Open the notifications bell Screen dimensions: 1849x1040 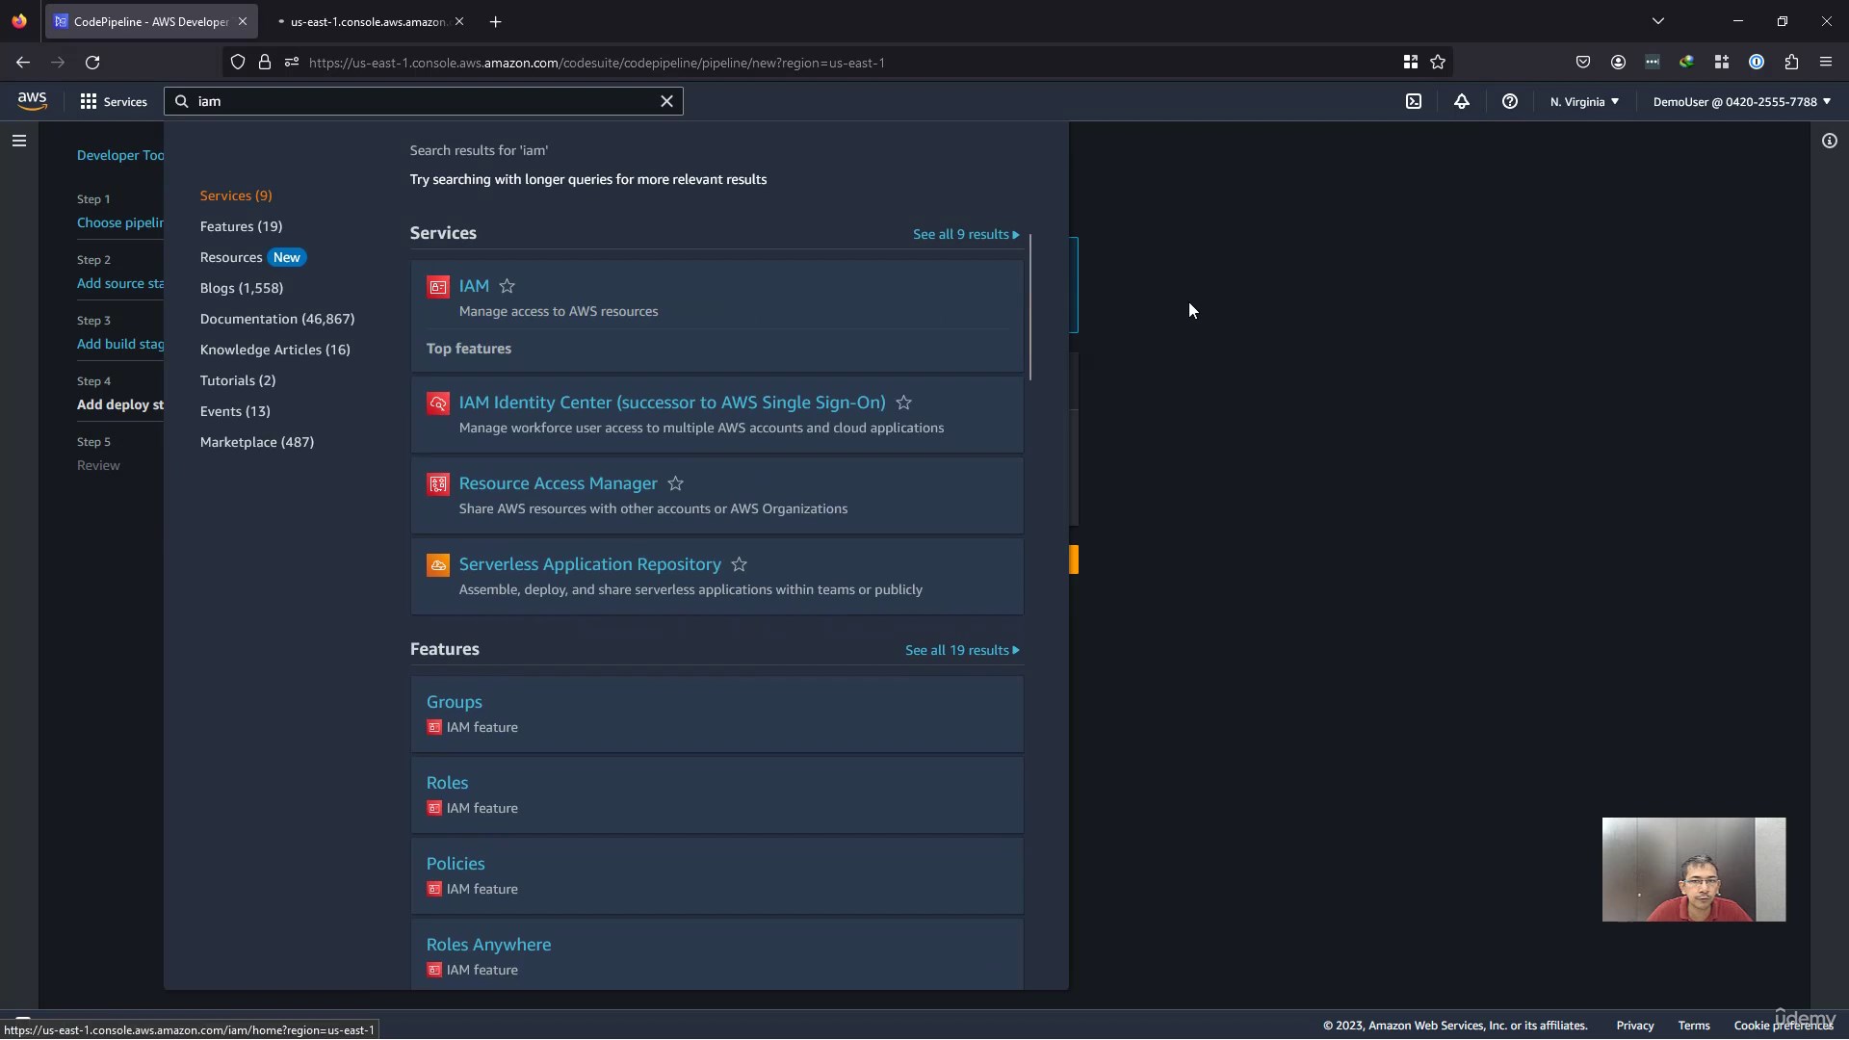(x=1462, y=101)
